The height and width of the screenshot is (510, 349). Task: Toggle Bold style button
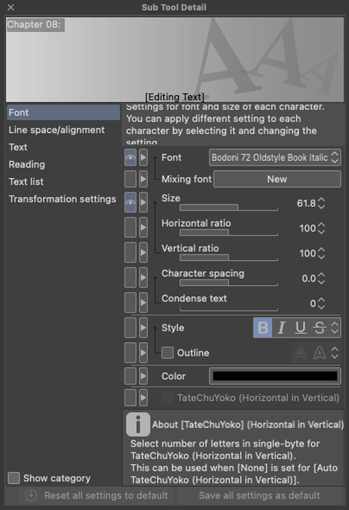pyautogui.click(x=263, y=328)
